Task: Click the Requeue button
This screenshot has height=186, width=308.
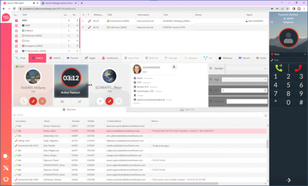Action: coord(190,58)
